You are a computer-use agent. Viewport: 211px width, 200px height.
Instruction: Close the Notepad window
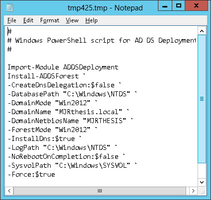pyautogui.click(x=196, y=6)
